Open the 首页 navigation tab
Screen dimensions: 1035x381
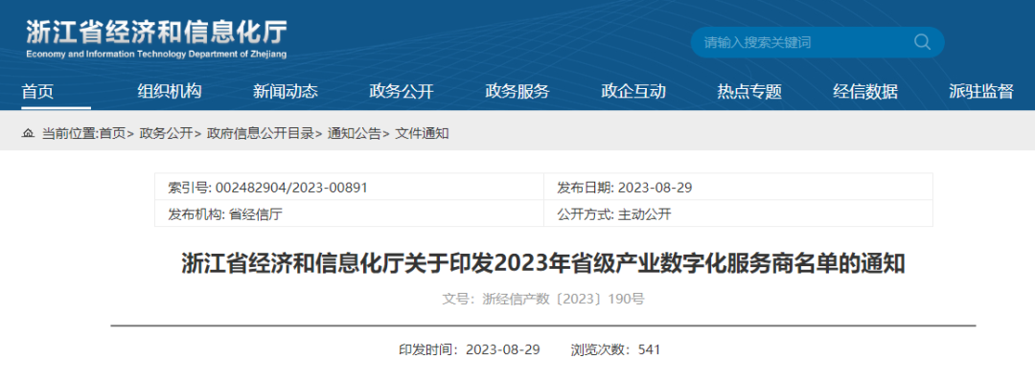pos(37,92)
